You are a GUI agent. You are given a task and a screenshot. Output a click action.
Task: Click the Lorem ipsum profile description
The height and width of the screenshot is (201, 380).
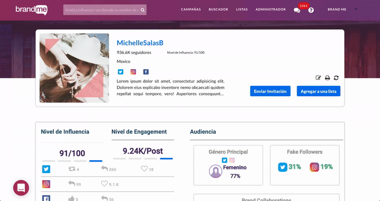point(171,87)
